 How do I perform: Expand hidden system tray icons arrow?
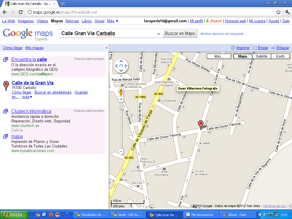(260, 215)
